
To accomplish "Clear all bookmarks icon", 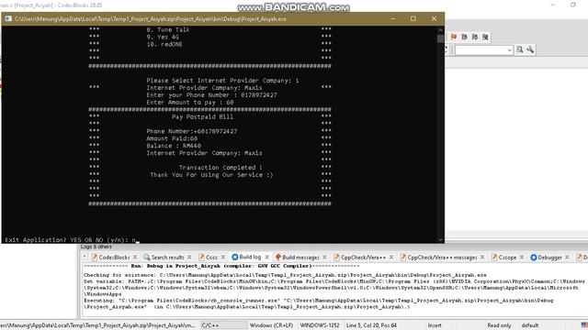I will 485,37.
